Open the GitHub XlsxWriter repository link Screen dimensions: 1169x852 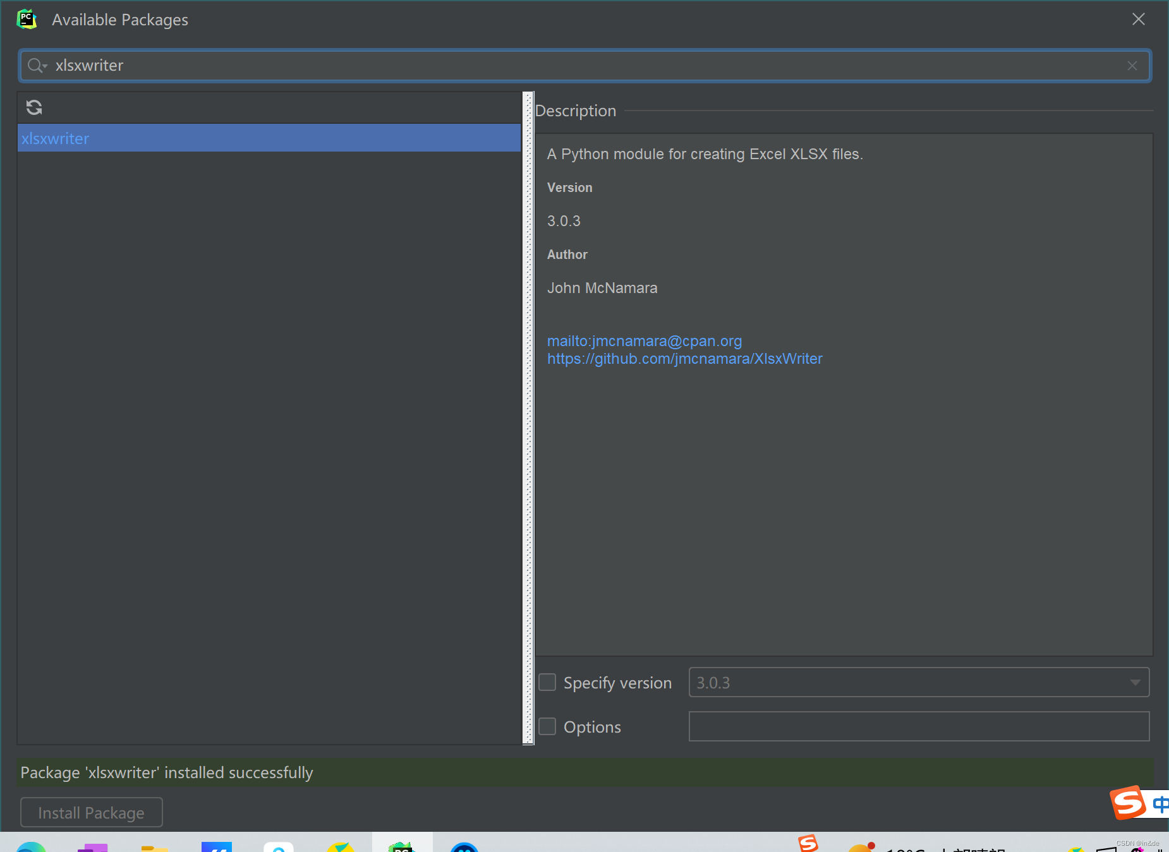point(685,359)
